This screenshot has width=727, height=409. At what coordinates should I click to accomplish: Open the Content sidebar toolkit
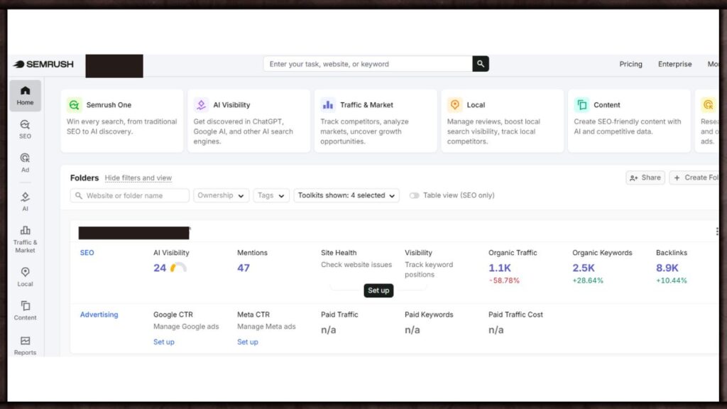pyautogui.click(x=25, y=310)
